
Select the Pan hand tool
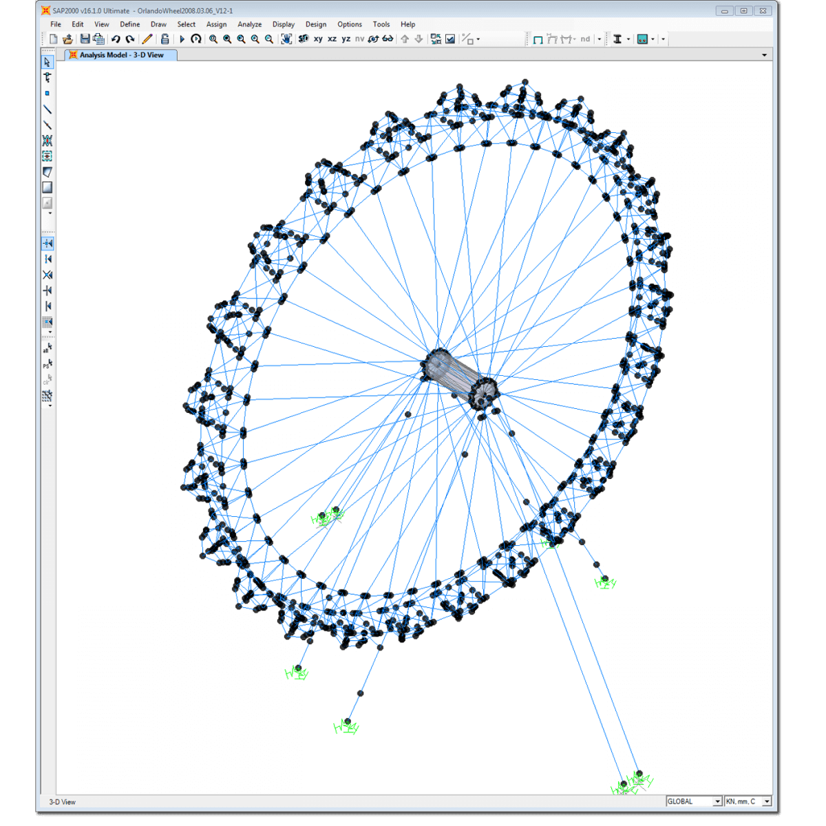tap(286, 39)
